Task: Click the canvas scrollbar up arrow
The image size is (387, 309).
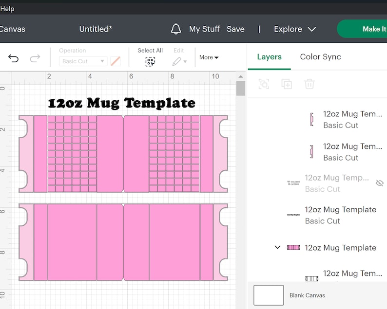Action: (x=241, y=76)
